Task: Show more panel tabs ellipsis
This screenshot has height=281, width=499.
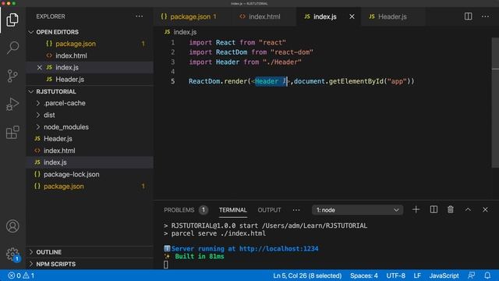Action: click(x=296, y=210)
